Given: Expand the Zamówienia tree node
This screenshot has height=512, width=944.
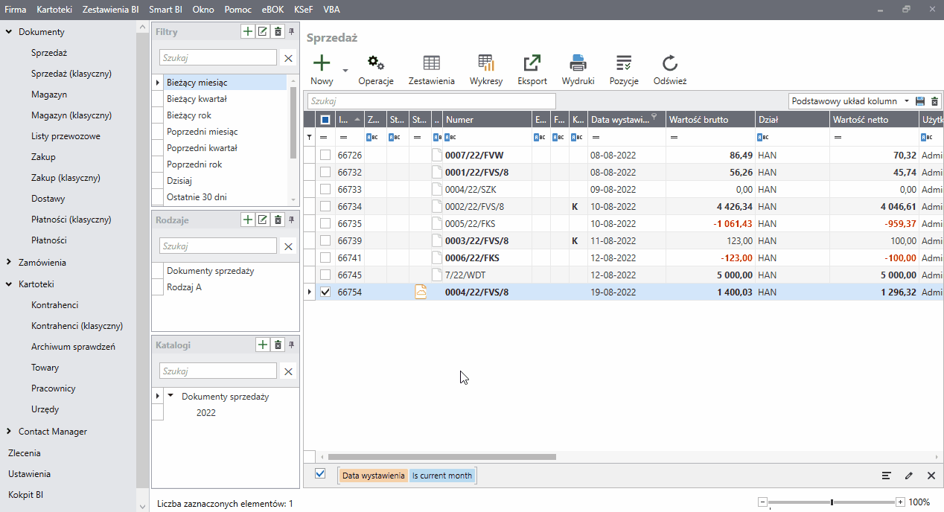Looking at the screenshot, I should pyautogui.click(x=9, y=263).
